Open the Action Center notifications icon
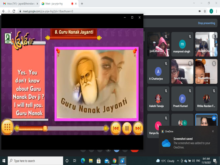This screenshot has height=165, width=220. tap(215, 161)
